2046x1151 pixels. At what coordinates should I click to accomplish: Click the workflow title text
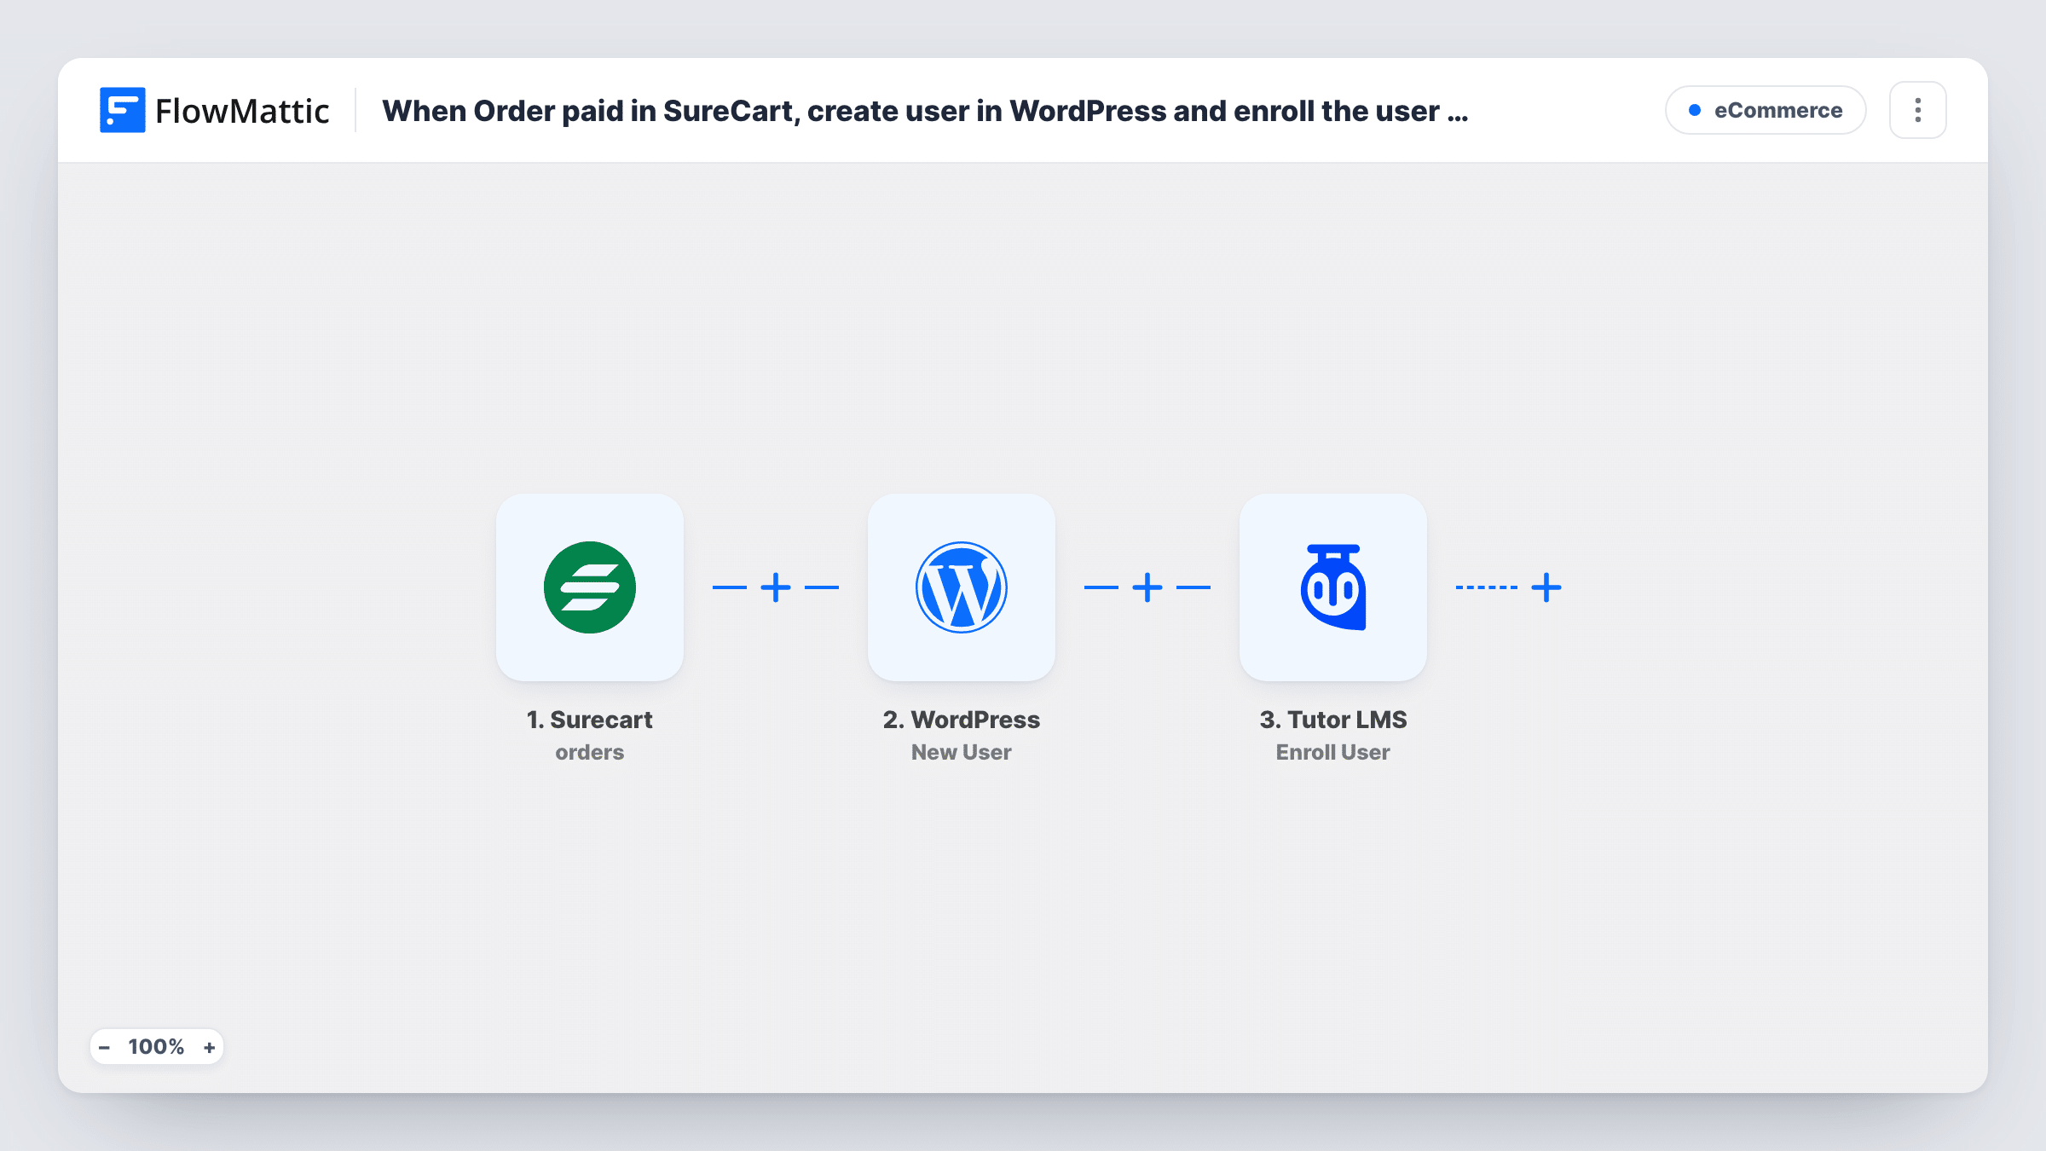(925, 111)
